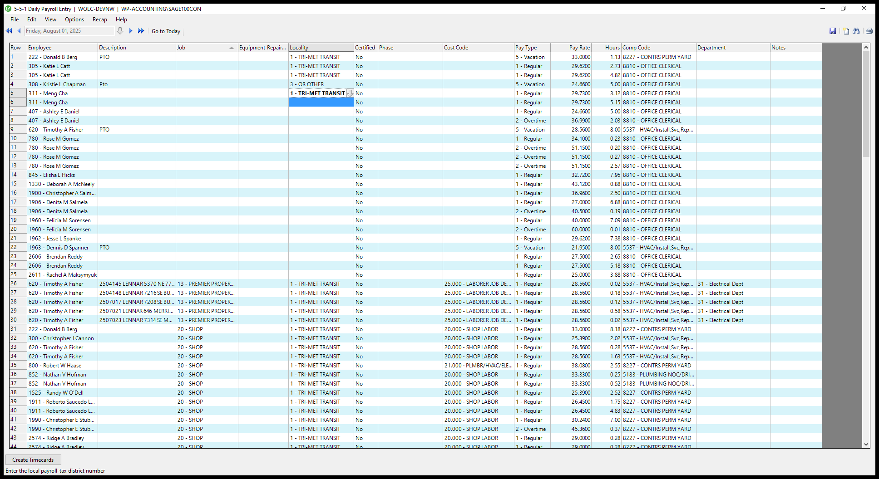Open the Recap menu
Screen dimensions: 879x479
tap(99, 20)
